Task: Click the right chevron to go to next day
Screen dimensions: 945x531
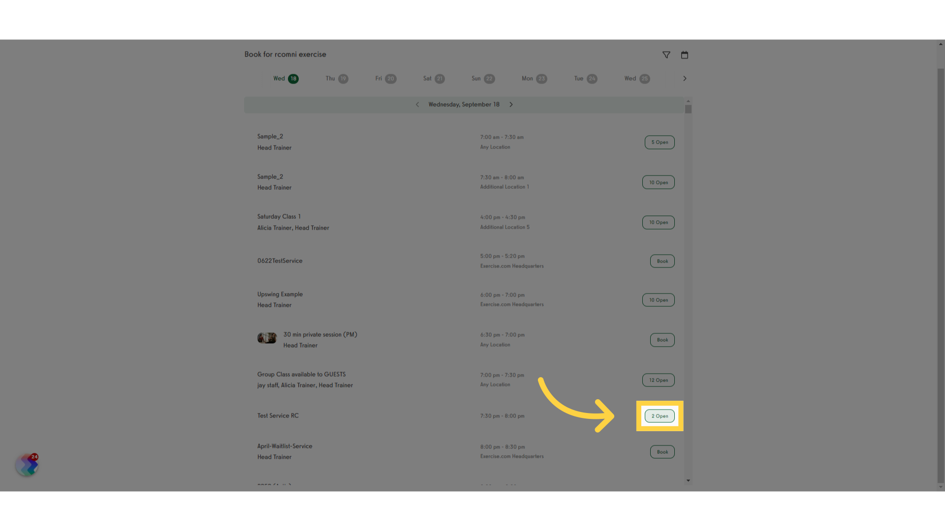Action: pyautogui.click(x=511, y=104)
